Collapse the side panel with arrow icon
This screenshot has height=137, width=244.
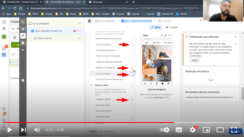[x=23, y=80]
